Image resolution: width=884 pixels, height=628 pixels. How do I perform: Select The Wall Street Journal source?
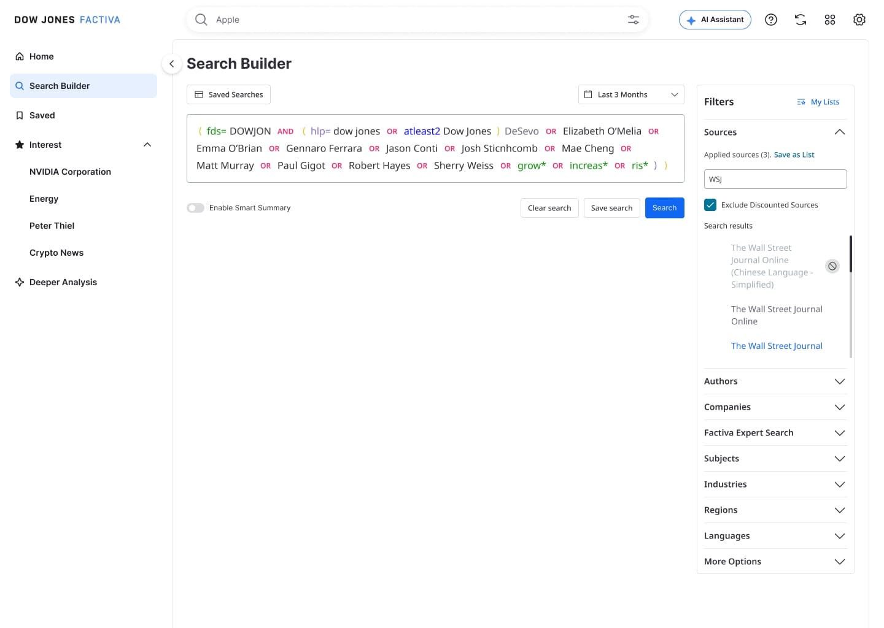(x=777, y=346)
